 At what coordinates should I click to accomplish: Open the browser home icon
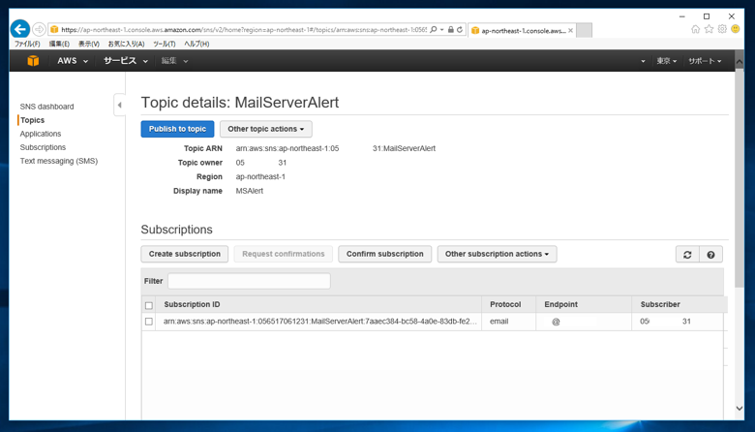695,29
